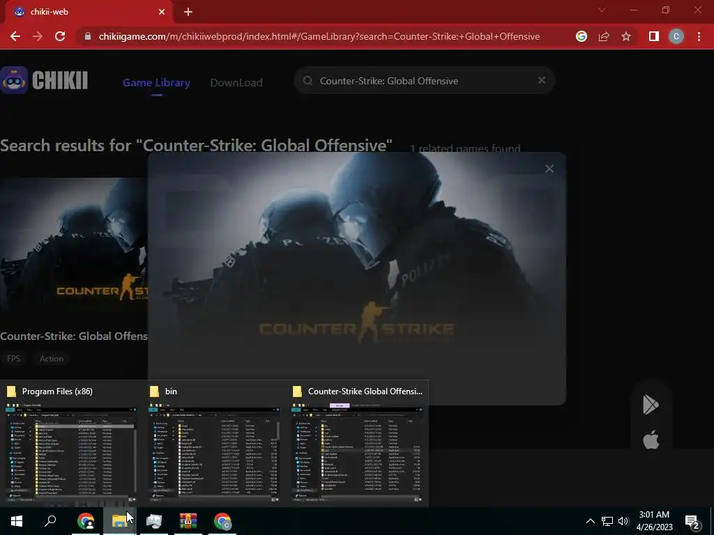
Task: Open Chrome three-dot menu
Action: pyautogui.click(x=699, y=36)
